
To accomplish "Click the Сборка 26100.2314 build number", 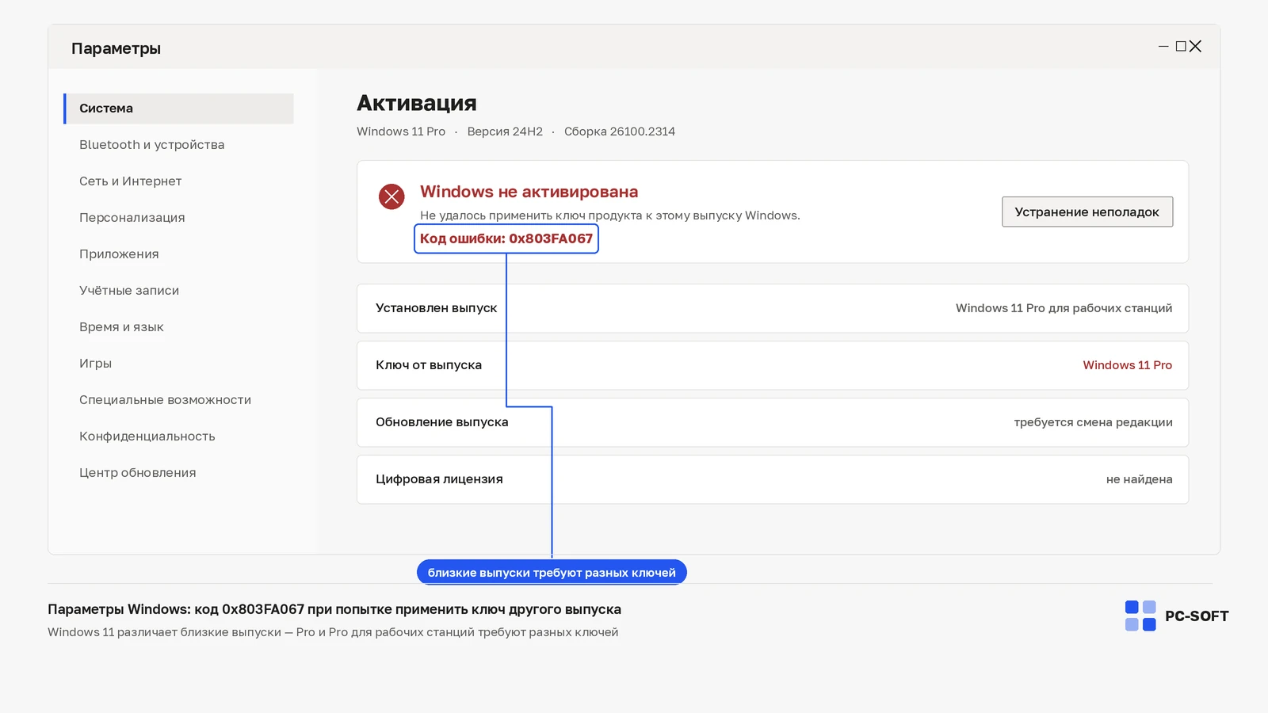I will coord(620,132).
